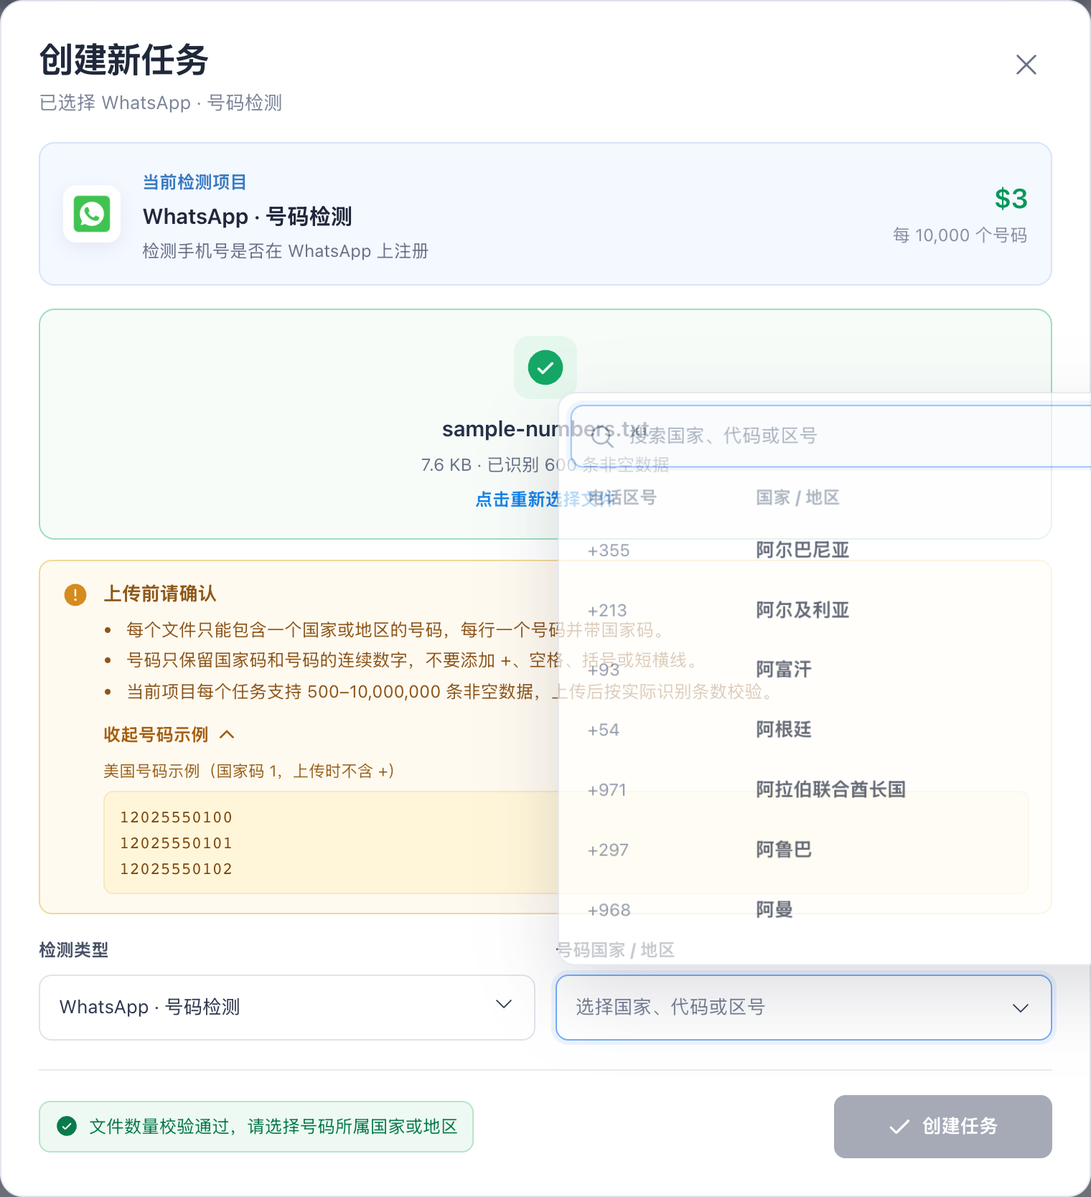Click the 每 10,000 个号码 text
Screen dimensions: 1091x1197
(x=960, y=235)
